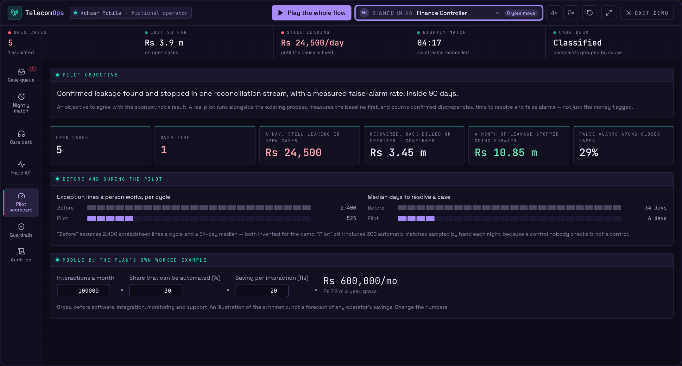
Task: Edit the Interactions a month field
Action: (x=84, y=290)
